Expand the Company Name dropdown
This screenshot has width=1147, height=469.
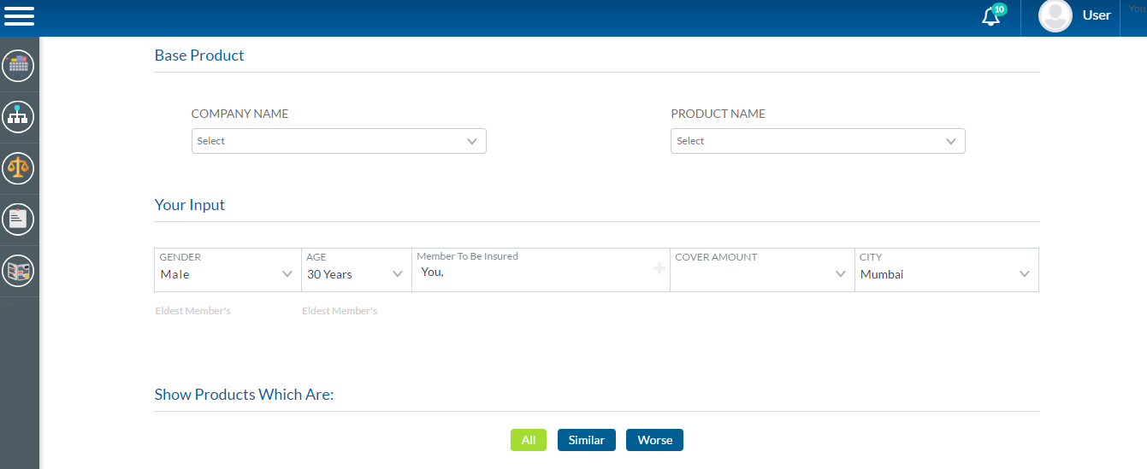pyautogui.click(x=339, y=141)
